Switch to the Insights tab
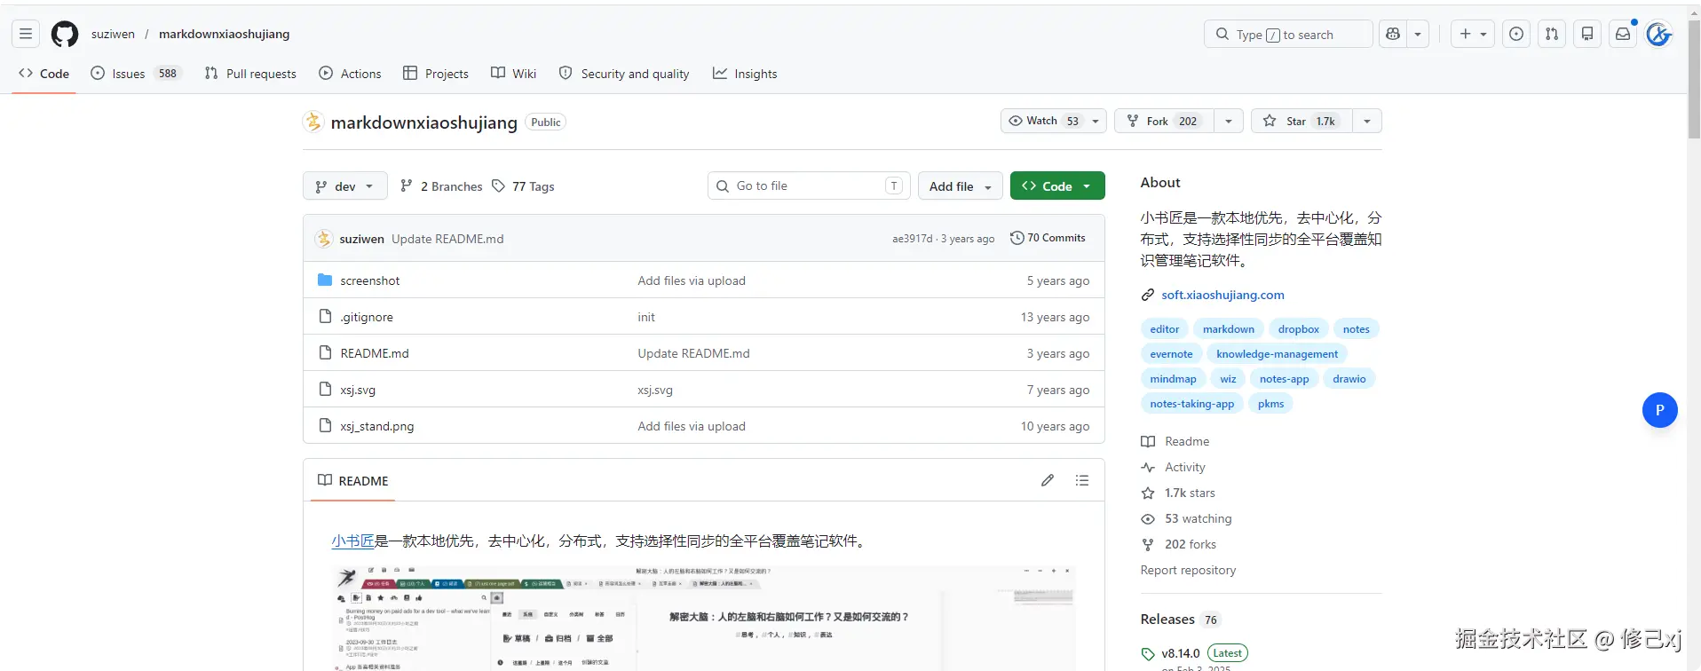The height and width of the screenshot is (671, 1701). point(745,74)
